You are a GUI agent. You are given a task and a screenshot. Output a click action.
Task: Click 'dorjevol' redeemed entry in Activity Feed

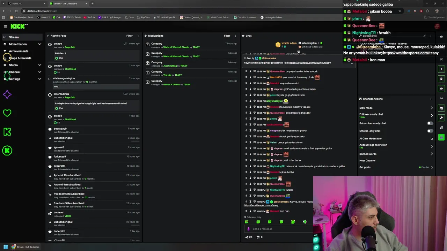click(94, 214)
